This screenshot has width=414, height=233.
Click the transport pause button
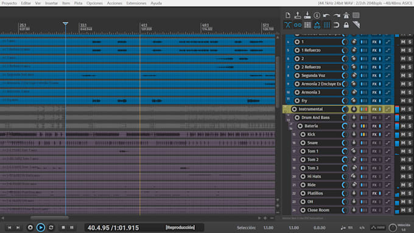pyautogui.click(x=72, y=227)
